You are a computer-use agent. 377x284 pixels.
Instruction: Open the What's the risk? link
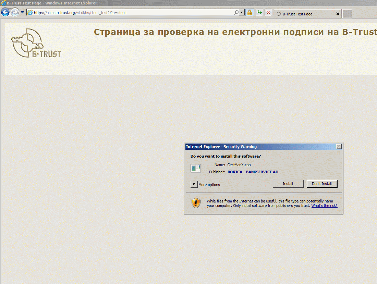point(324,206)
